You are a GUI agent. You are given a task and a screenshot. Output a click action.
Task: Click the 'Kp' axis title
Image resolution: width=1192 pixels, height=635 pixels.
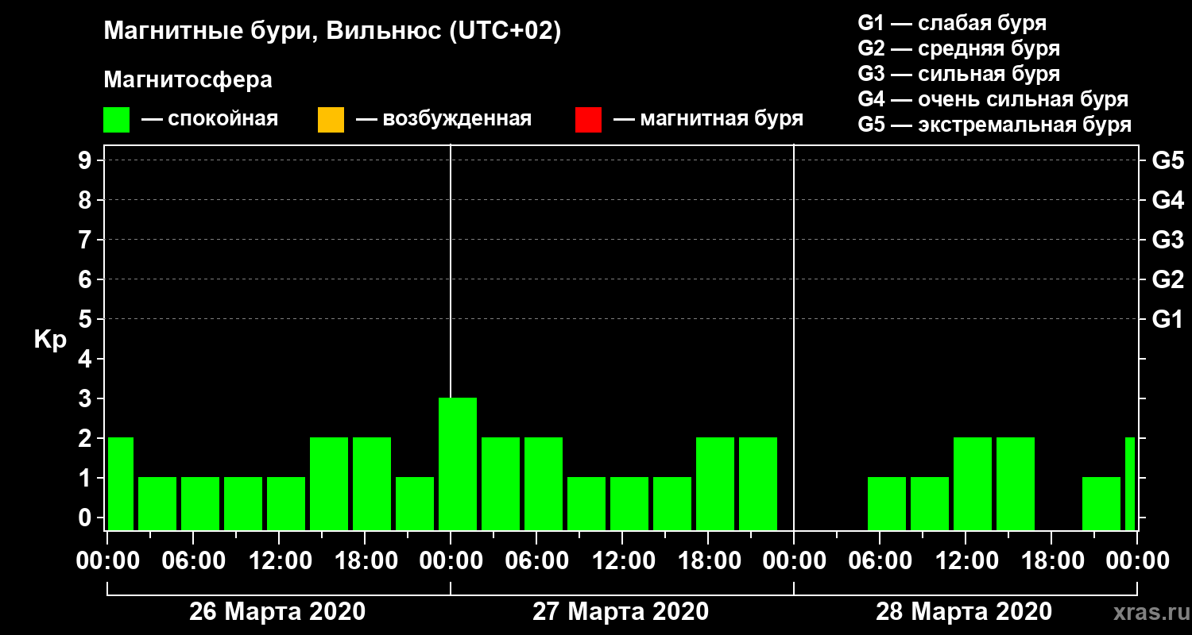click(50, 340)
